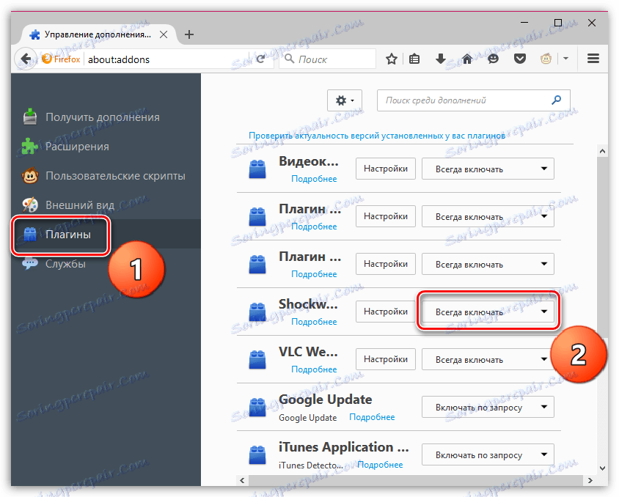The width and height of the screenshot is (619, 497).
Task: Open the hamburger menu
Action: point(593,60)
